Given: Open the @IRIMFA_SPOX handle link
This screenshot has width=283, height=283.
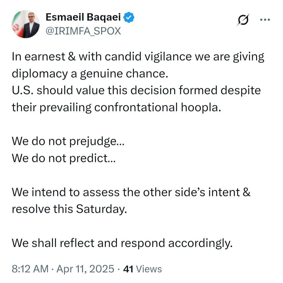Looking at the screenshot, I should [x=83, y=31].
